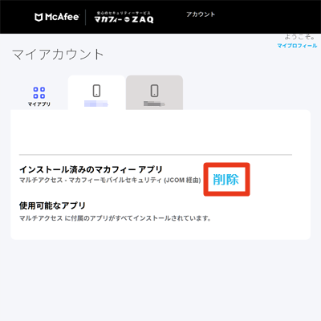Click the マイアカウント page title
The height and width of the screenshot is (321, 321).
[58, 55]
